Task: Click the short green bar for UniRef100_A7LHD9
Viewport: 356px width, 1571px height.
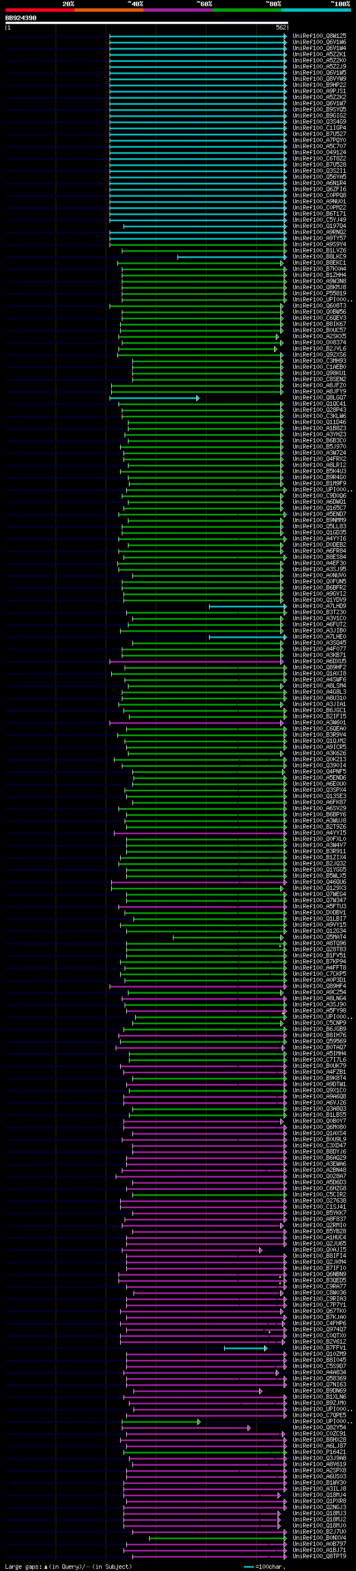Action: [248, 606]
